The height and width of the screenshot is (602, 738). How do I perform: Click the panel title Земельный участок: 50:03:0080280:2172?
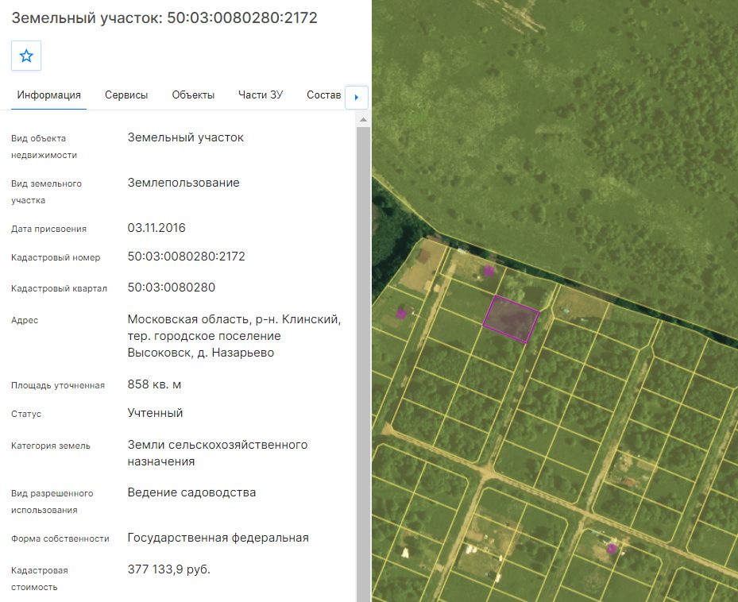pyautogui.click(x=164, y=18)
